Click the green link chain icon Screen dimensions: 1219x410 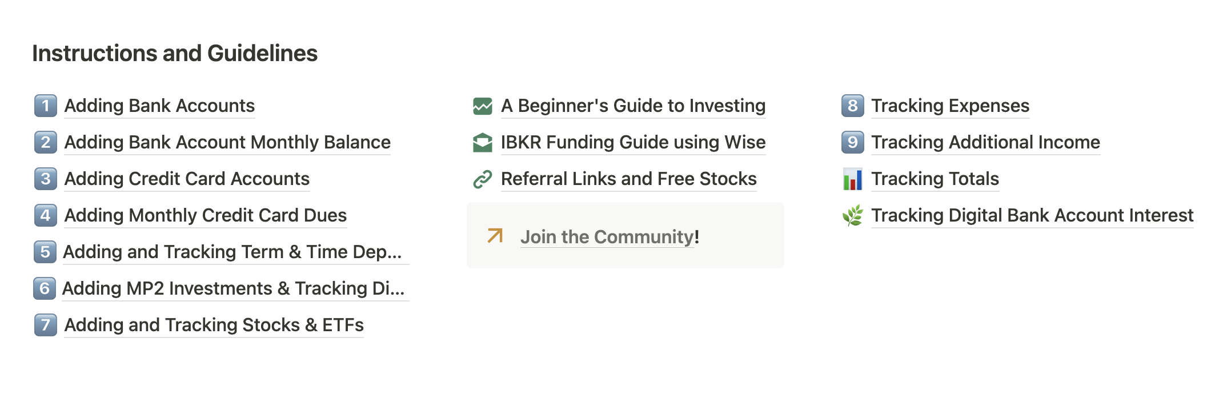(483, 179)
